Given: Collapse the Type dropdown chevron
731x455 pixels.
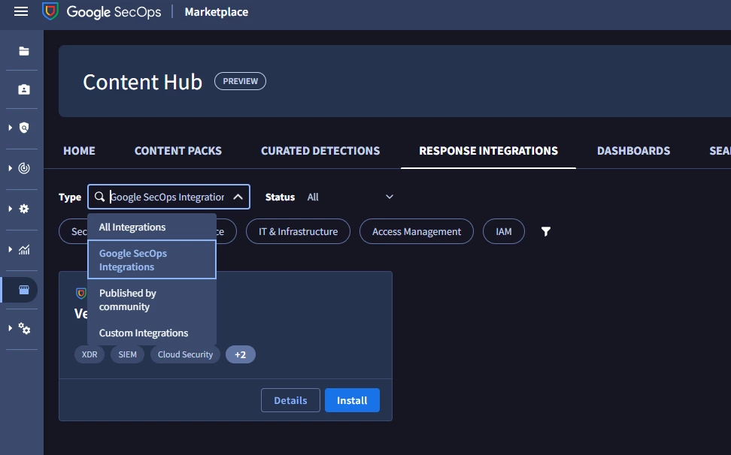Looking at the screenshot, I should tap(238, 197).
